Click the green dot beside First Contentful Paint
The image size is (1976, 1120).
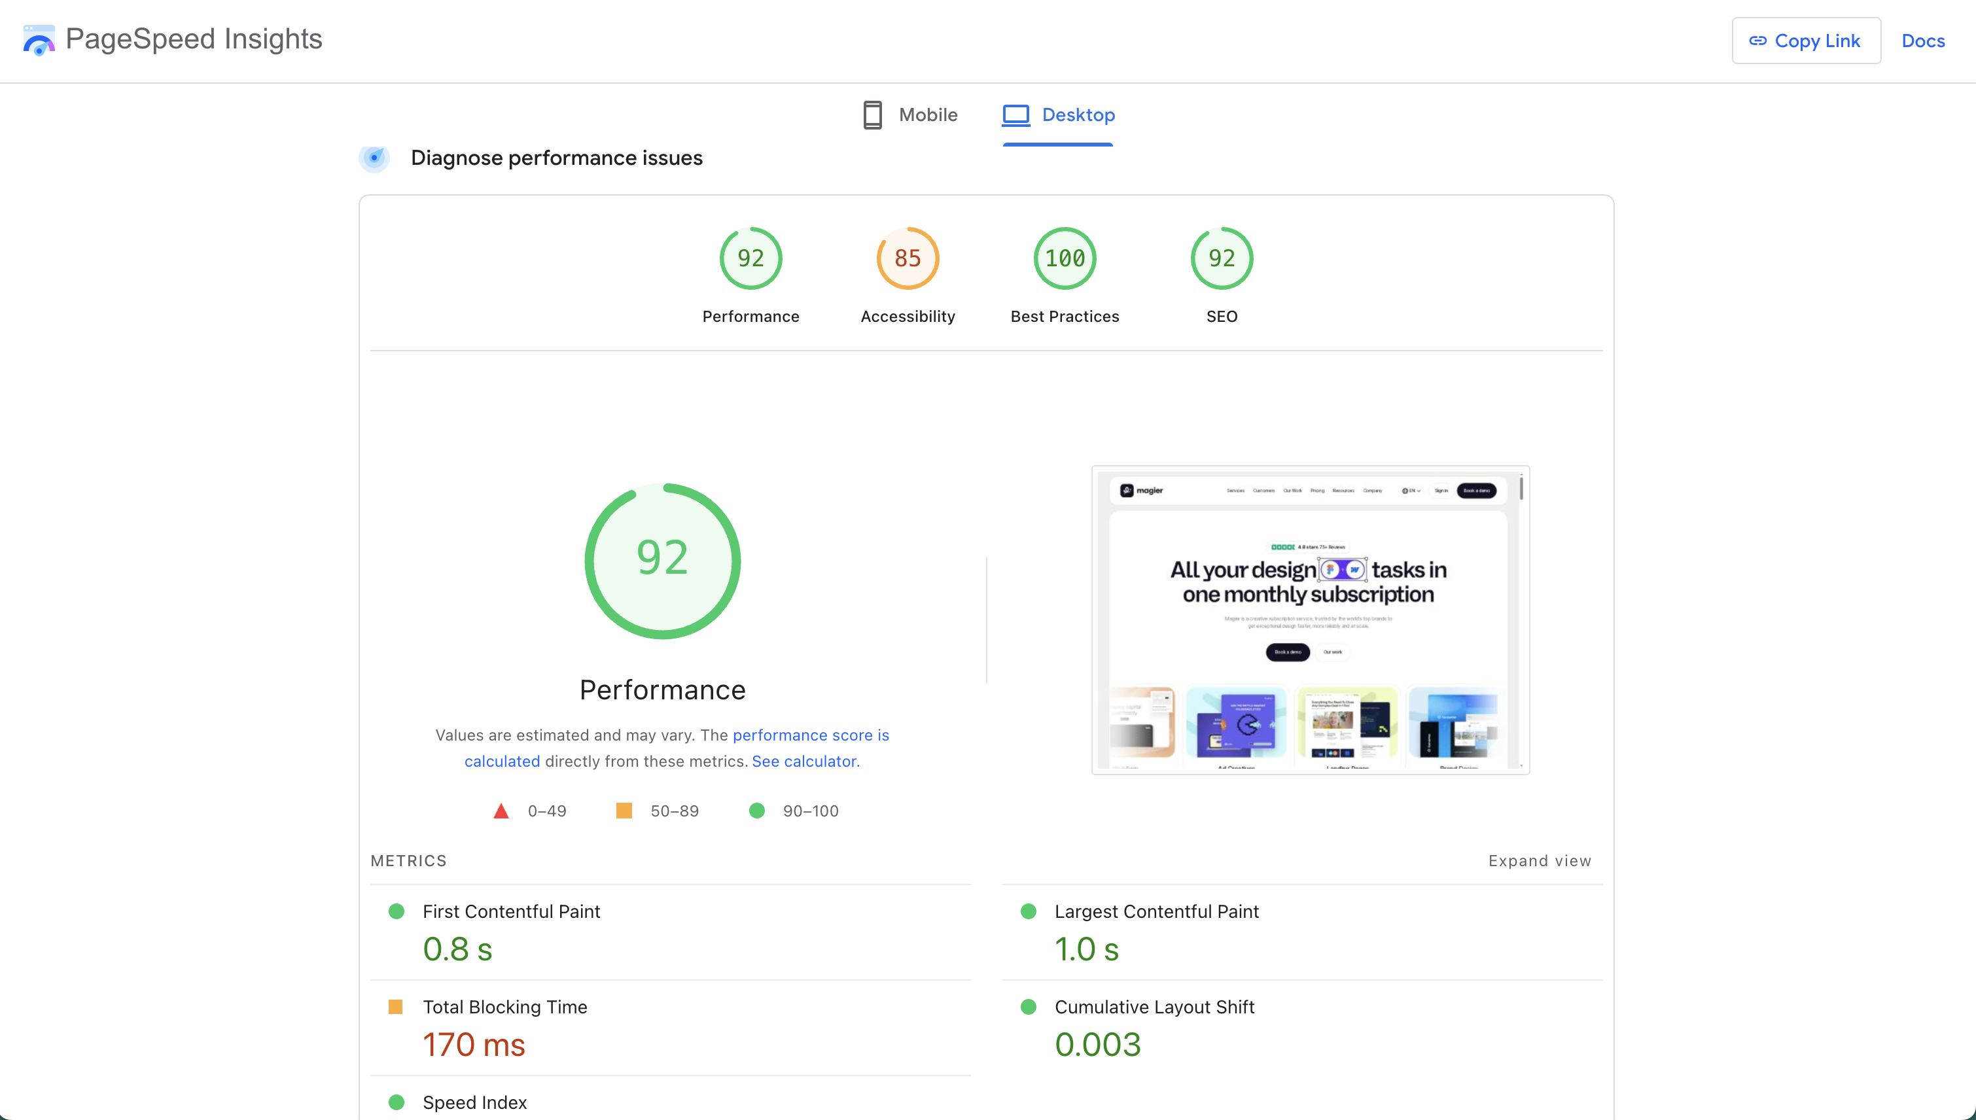click(397, 911)
